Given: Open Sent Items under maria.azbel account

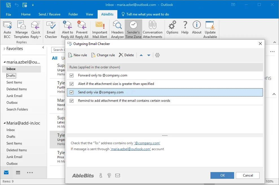Looking at the screenshot, I should 14,82.
